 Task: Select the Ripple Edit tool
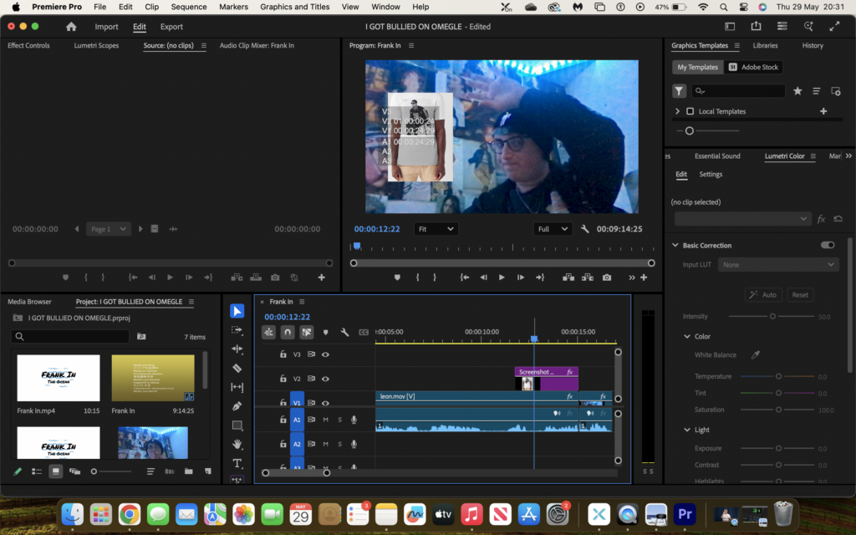(237, 349)
